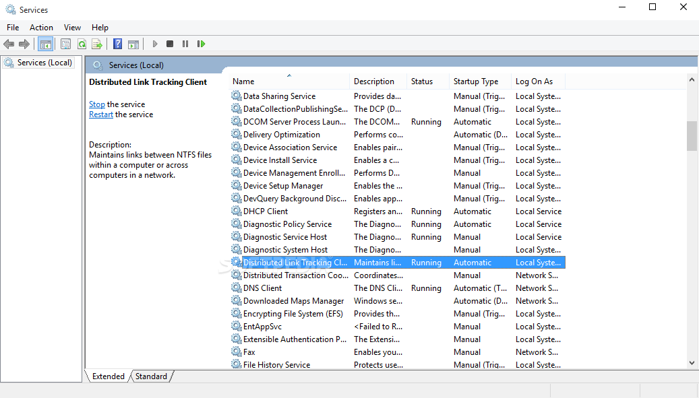The height and width of the screenshot is (398, 699).
Task: Select the Diagnostic Service Host row
Action: [398, 237]
